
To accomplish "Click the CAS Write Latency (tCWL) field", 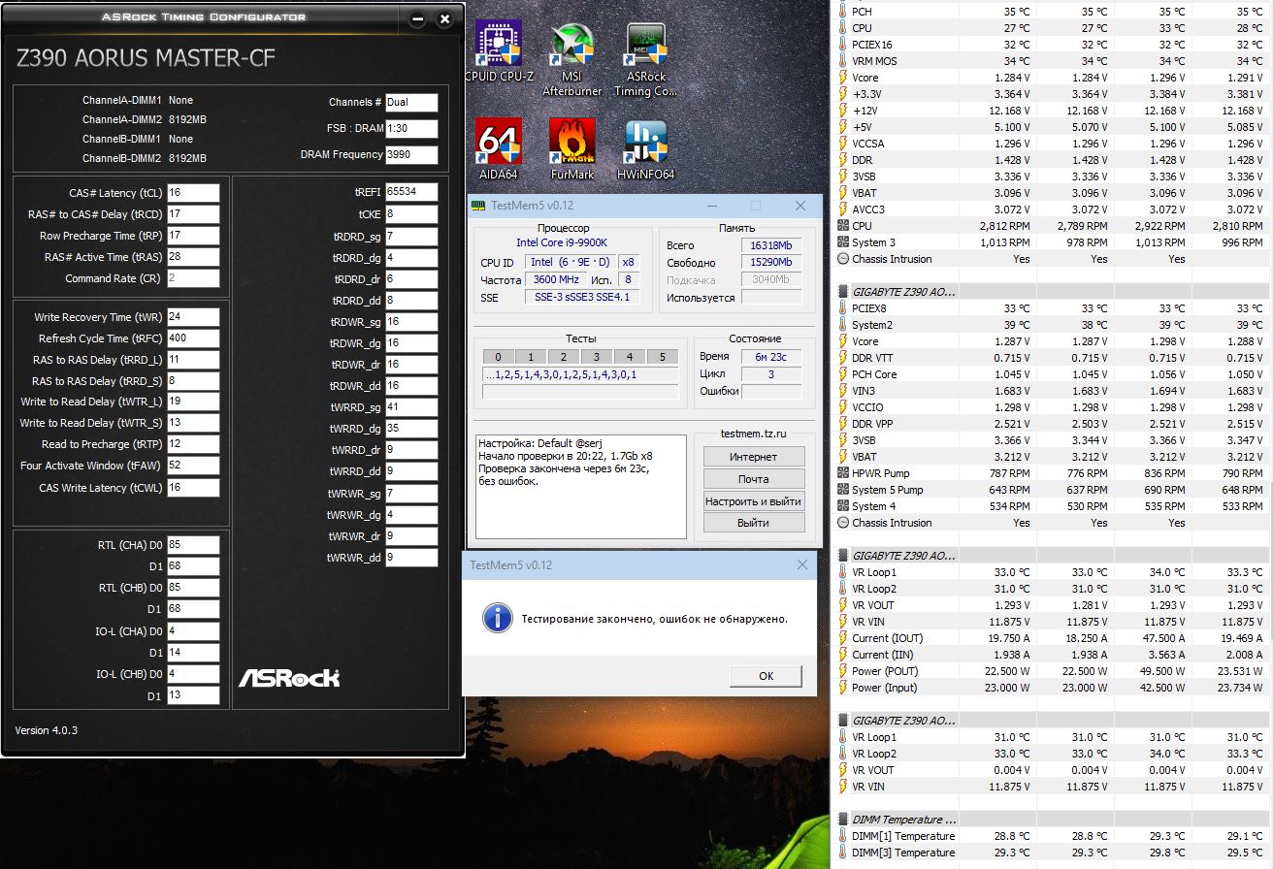I will click(x=193, y=488).
